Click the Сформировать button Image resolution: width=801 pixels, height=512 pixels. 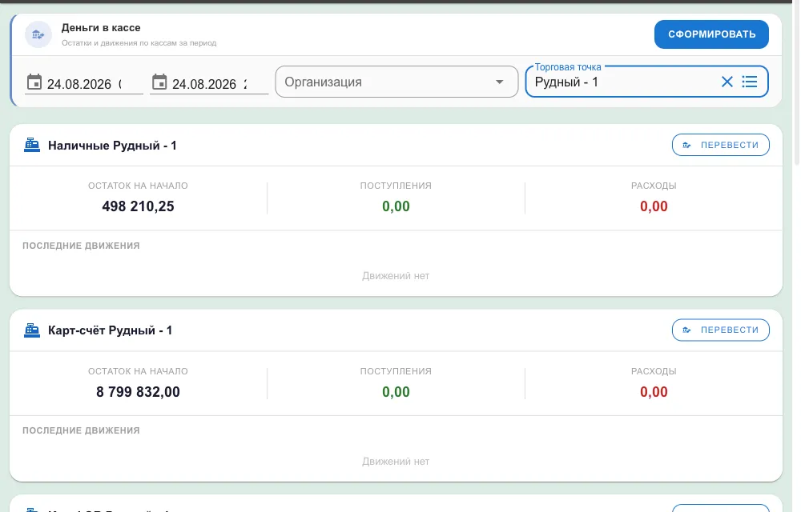point(711,34)
